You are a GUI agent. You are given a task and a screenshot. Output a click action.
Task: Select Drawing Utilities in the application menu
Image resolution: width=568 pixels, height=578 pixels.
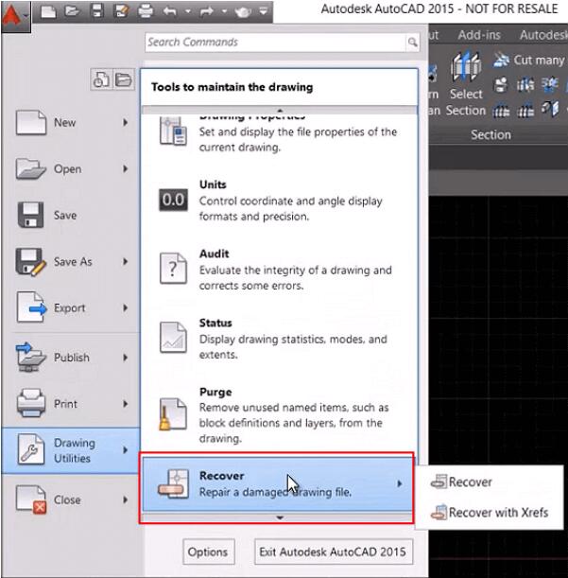[71, 450]
